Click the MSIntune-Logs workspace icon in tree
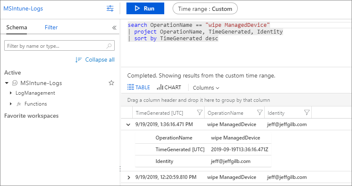 (15, 83)
